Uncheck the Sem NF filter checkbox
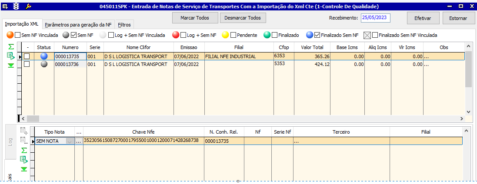Image resolution: width=477 pixels, height=184 pixels. [73, 35]
